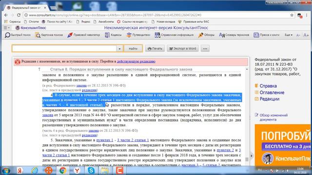Open Chrome bookmark
The image size is (312, 175).
coord(31,21)
